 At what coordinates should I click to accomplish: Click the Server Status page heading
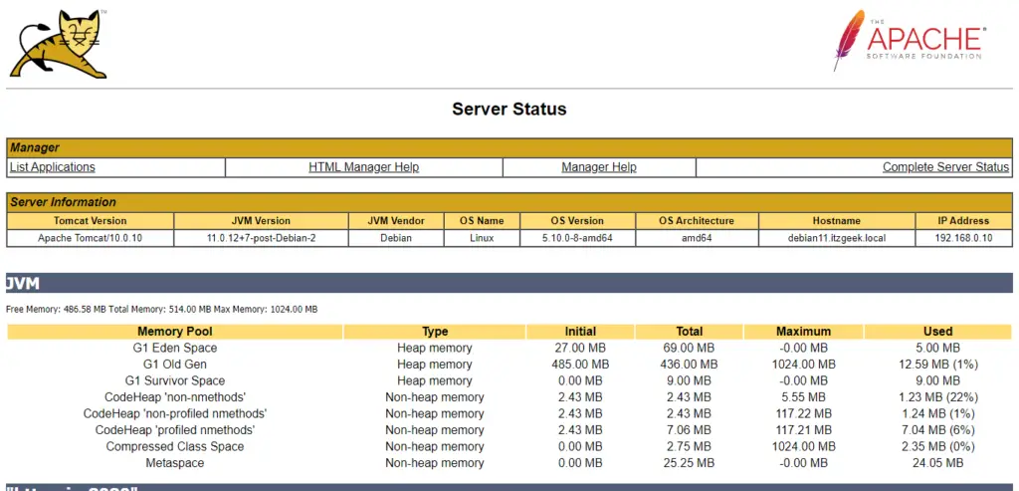pos(509,110)
